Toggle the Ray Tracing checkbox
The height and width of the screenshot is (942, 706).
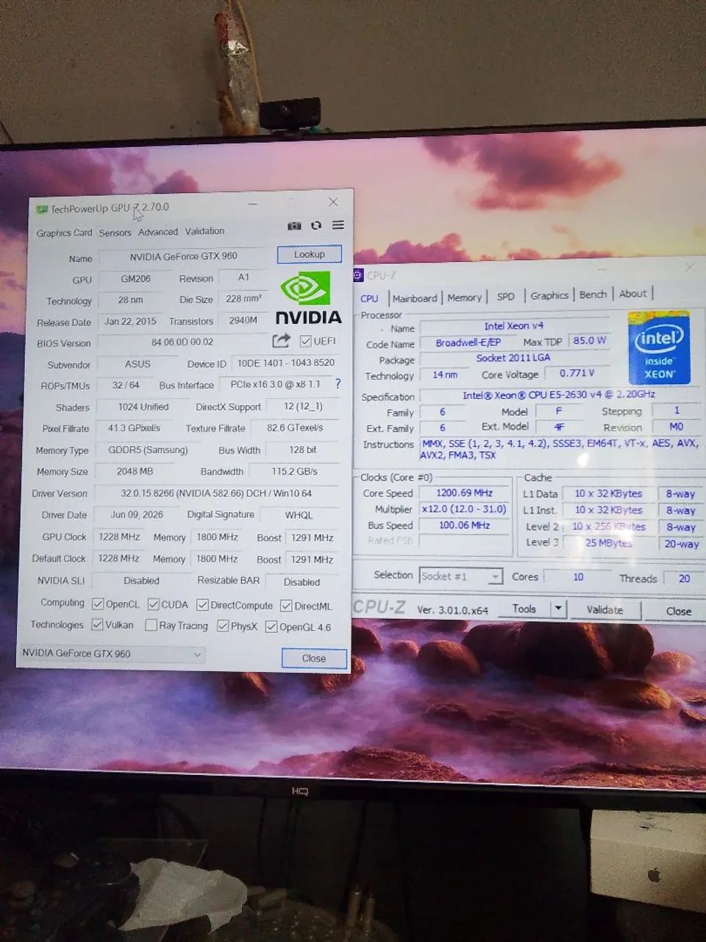pos(151,626)
